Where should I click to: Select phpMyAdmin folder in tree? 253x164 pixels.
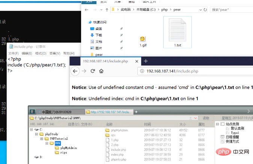coord(69,148)
